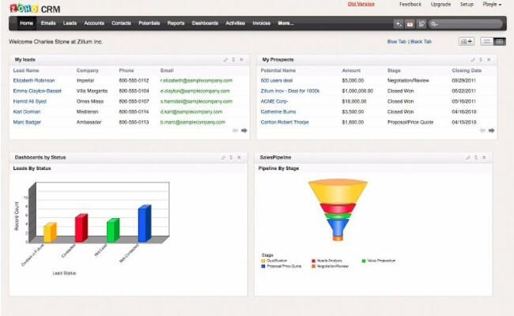Close the Dashboards by Status component

240,158
